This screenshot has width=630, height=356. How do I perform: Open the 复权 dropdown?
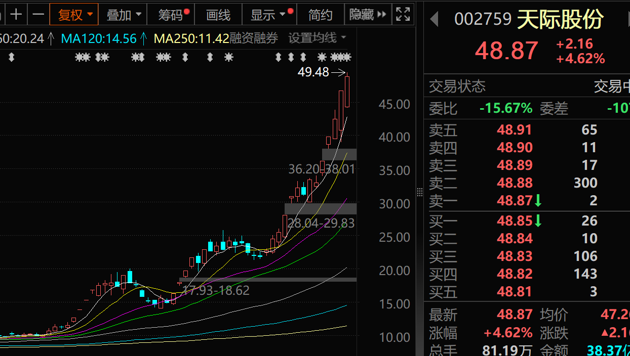tap(75, 15)
